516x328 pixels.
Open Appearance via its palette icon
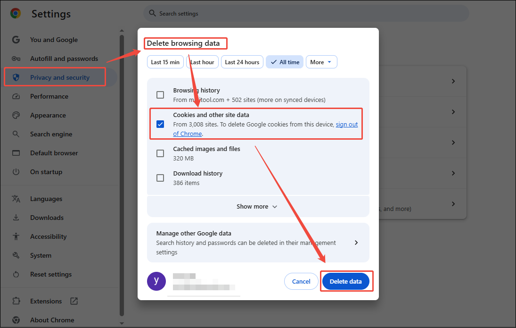16,115
